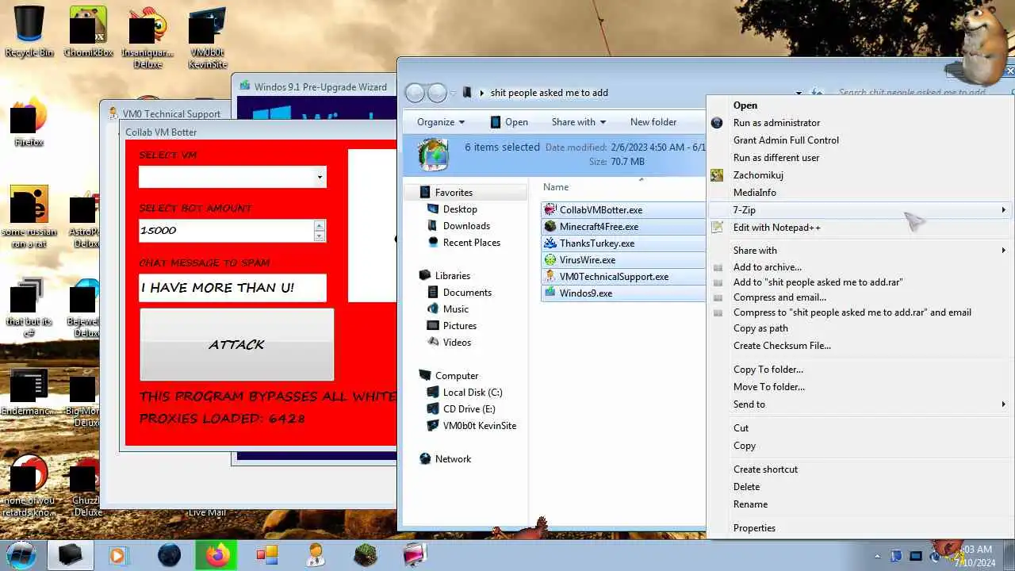The image size is (1015, 571).
Task: Open the Recycle Bin desktop icon
Action: click(29, 32)
